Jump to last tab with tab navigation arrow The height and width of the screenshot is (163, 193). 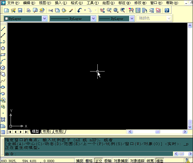26,132
